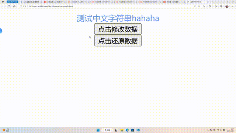
Task: Open the read aloud icon in address bar
Action: click(195, 6)
